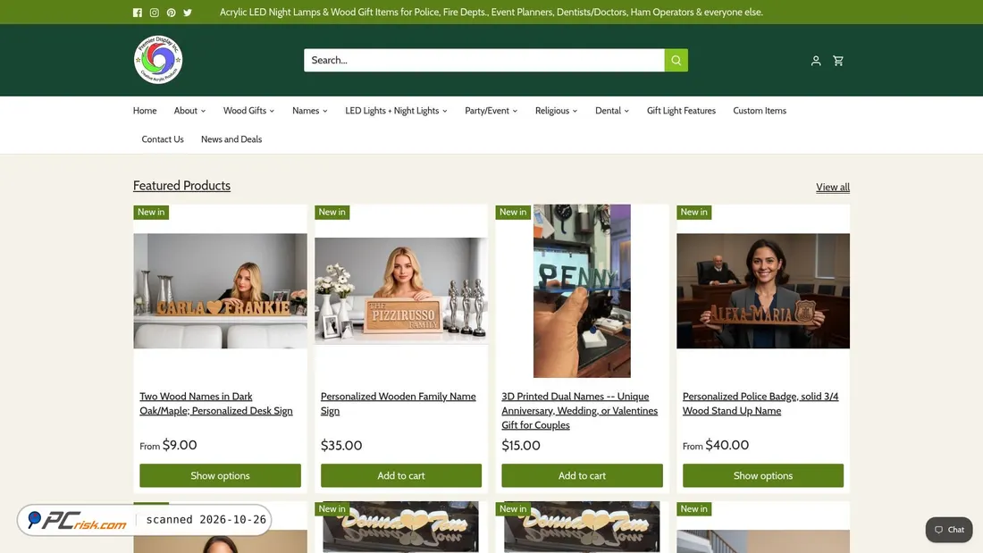This screenshot has width=983, height=553.
Task: Show options for Personalized Police Badge
Action: click(x=763, y=475)
